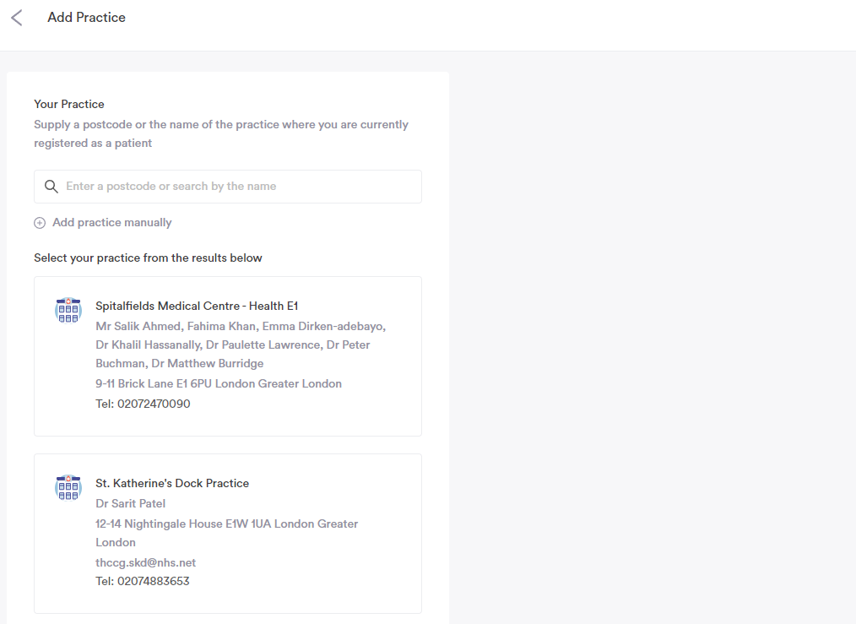Click the 'Select your practice from the results' label

148,258
